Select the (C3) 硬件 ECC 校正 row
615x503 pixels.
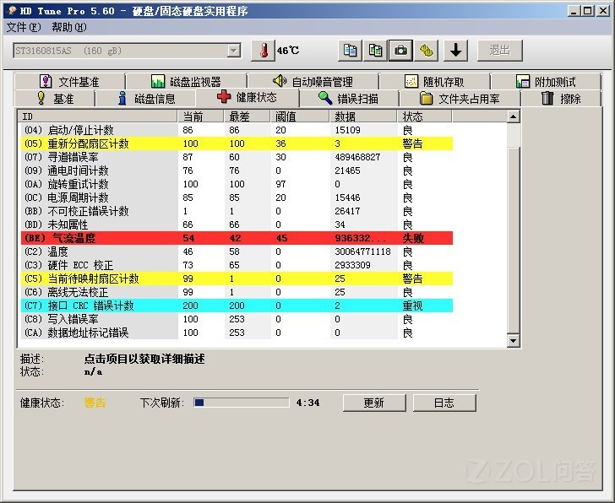[237, 265]
